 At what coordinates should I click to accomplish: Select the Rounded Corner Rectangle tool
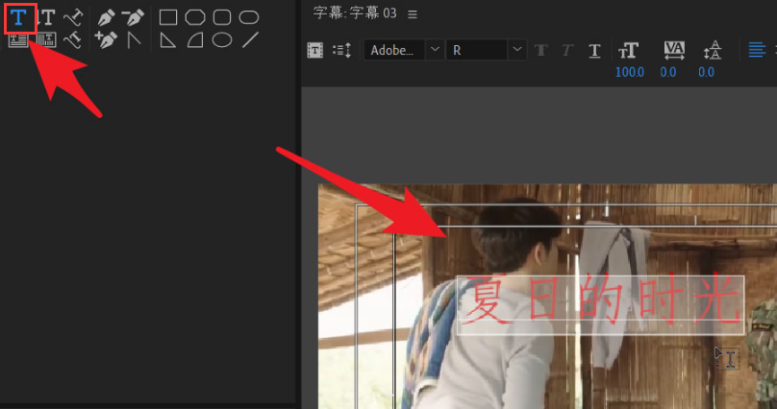[222, 18]
